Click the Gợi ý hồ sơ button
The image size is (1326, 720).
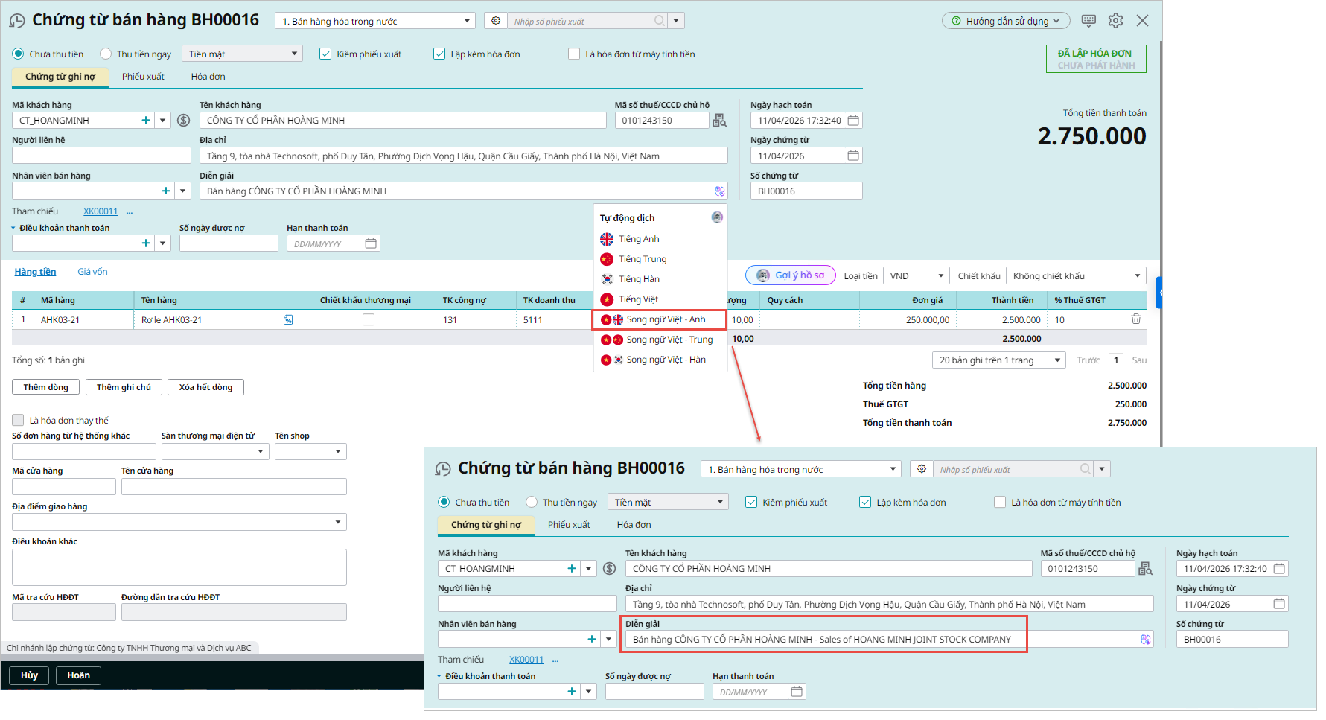click(791, 275)
